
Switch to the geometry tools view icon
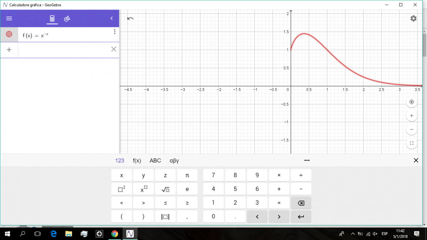pyautogui.click(x=67, y=18)
